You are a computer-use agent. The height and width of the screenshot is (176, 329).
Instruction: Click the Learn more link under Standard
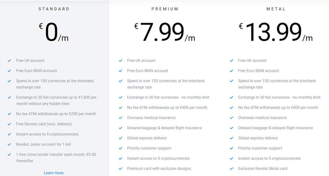coord(54,173)
